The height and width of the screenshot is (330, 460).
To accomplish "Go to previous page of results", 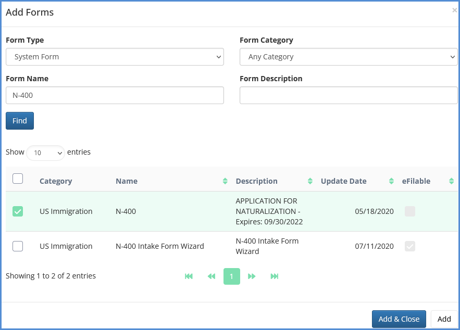I will (211, 276).
